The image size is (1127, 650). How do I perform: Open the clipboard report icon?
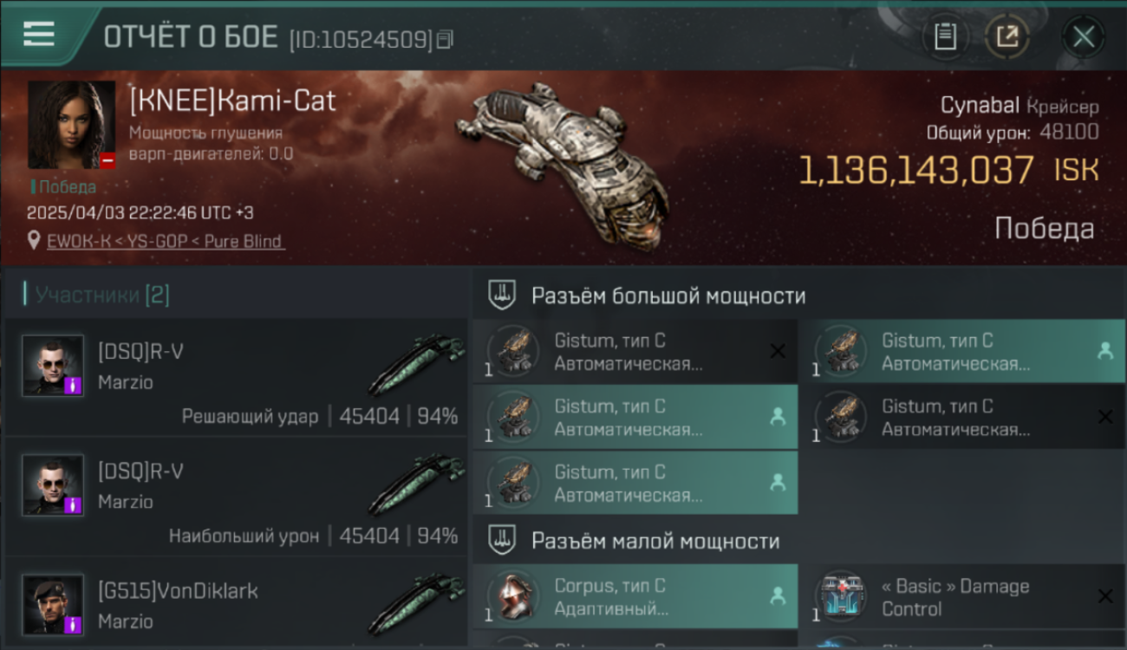click(945, 37)
